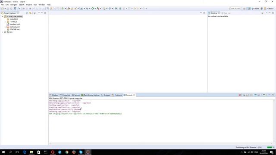The height and width of the screenshot is (155, 276).
Task: Open the Debug dropdown arrow
Action: tap(90, 9)
